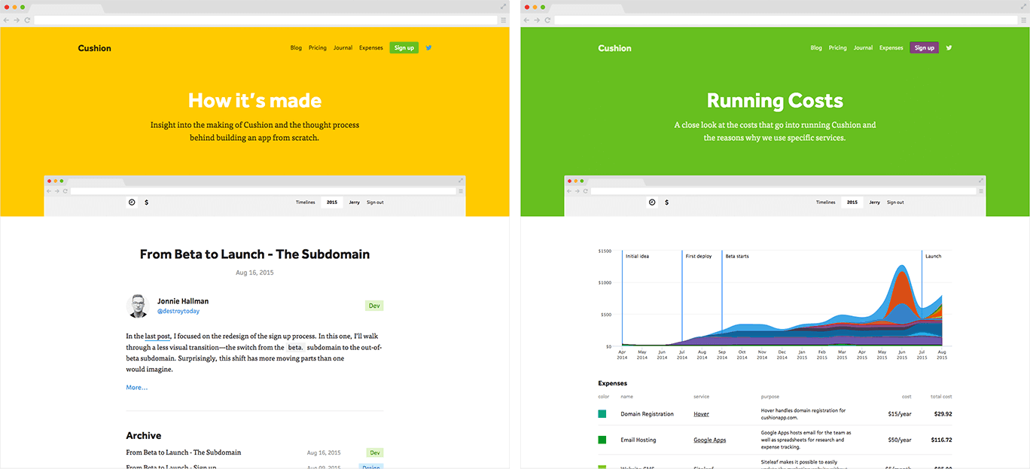
Task: Click the $116.72 total cost value
Action: click(941, 440)
